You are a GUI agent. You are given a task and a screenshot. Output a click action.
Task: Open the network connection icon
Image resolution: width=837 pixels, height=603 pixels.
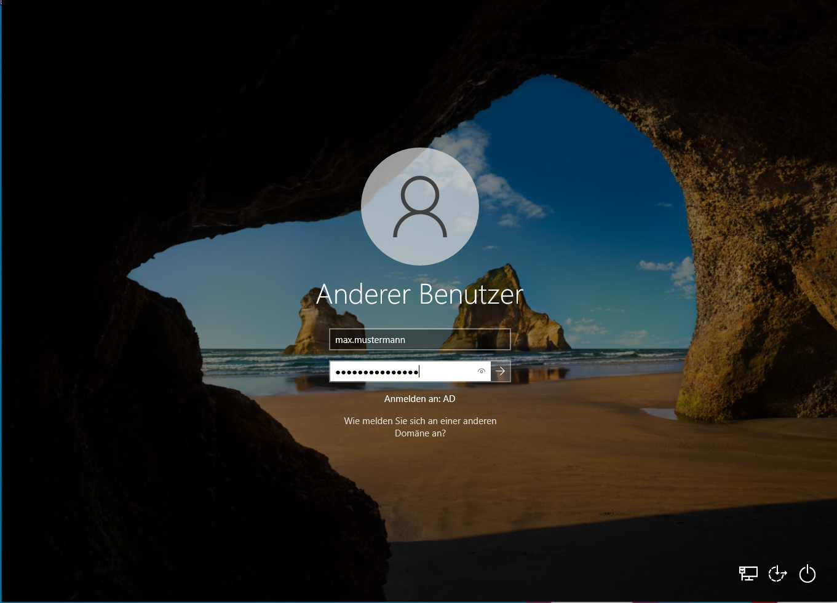point(748,573)
